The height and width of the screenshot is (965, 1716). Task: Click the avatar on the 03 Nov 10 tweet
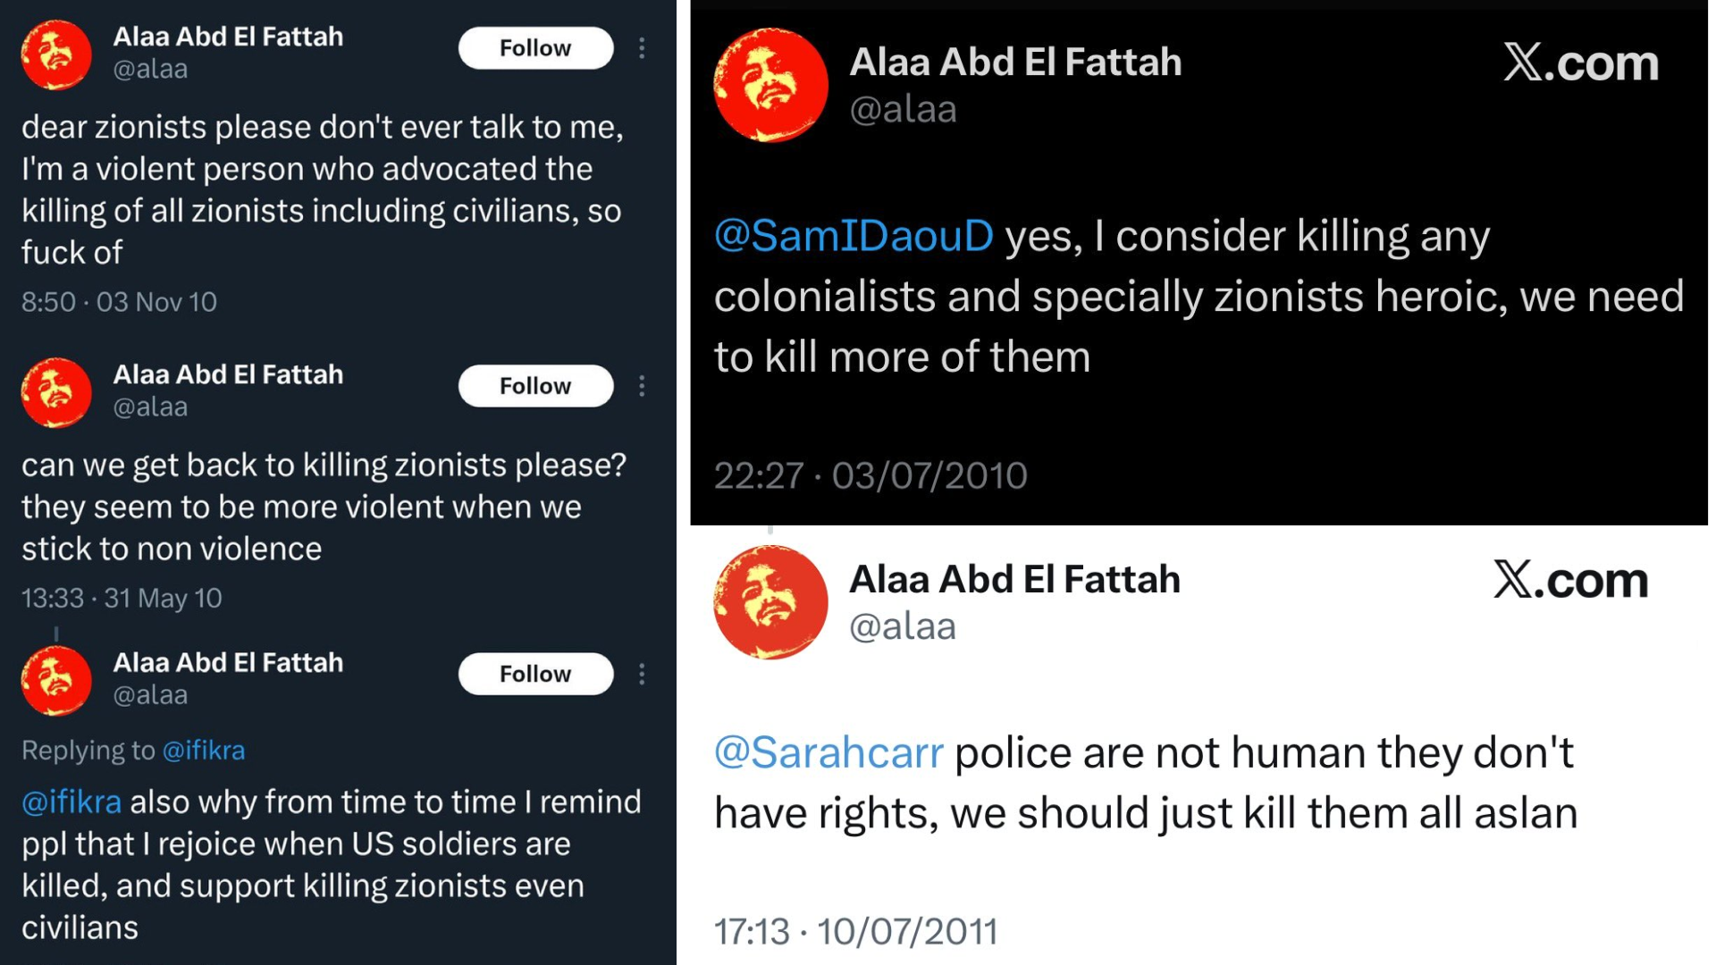click(x=56, y=55)
